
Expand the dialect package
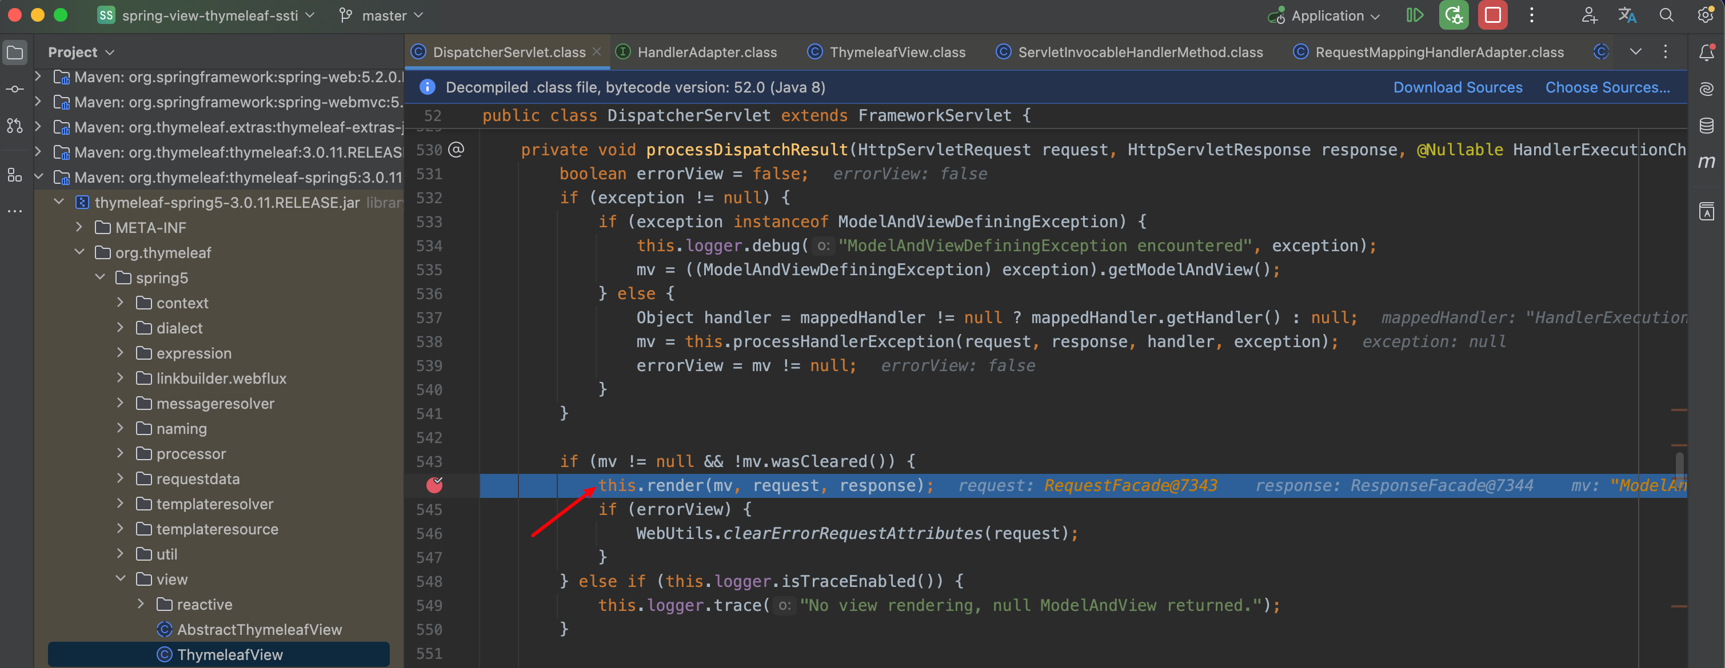pos(121,328)
